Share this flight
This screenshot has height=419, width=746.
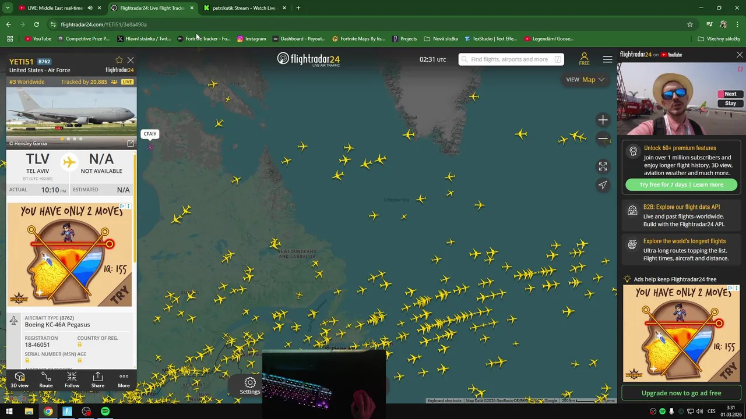(98, 380)
